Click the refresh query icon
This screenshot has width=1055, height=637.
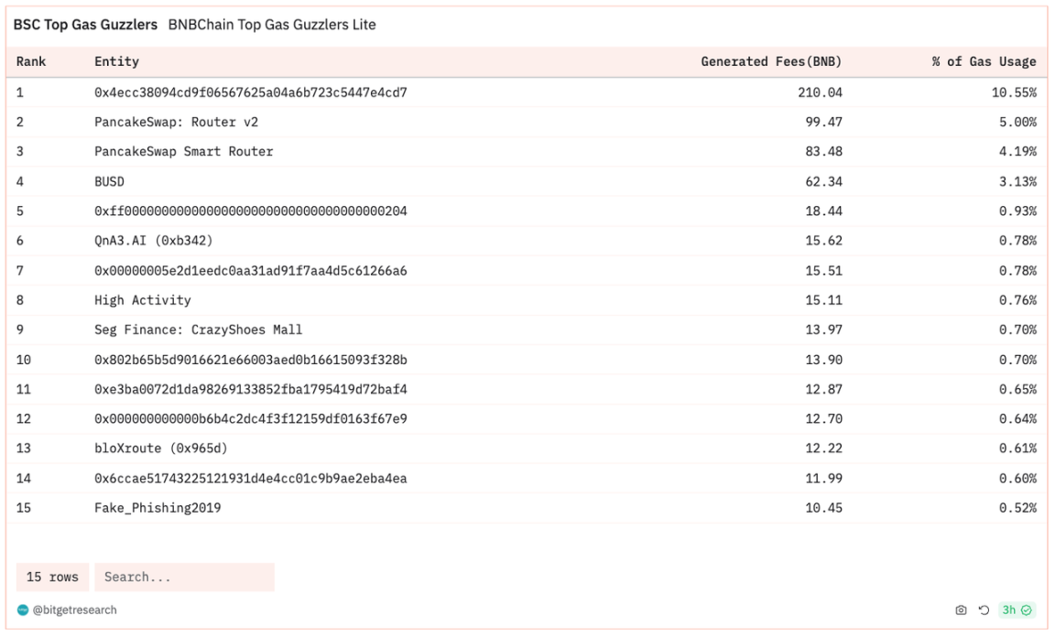point(984,610)
